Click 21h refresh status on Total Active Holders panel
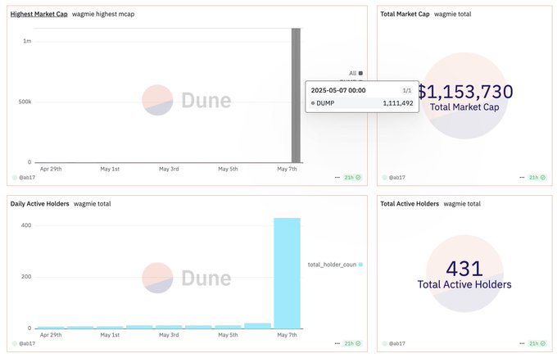The image size is (557, 358). 537,343
